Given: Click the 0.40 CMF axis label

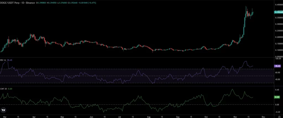Looking at the screenshot, I should click(277, 90).
